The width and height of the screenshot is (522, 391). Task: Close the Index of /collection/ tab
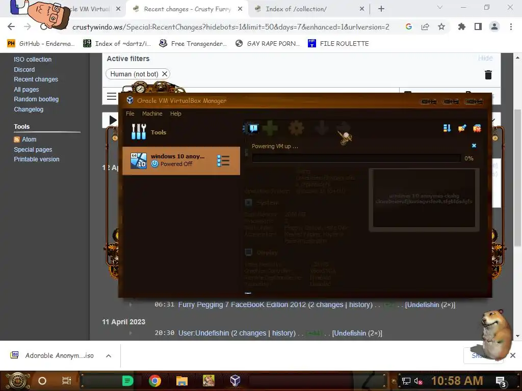[362, 9]
